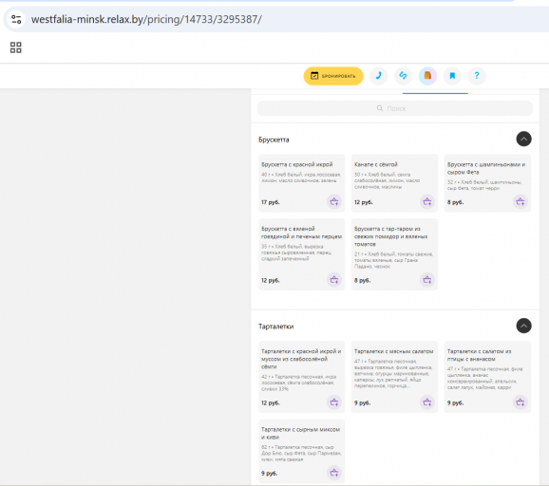The image size is (549, 486).
Task: Click the blue bookmark icon
Action: coord(452,76)
